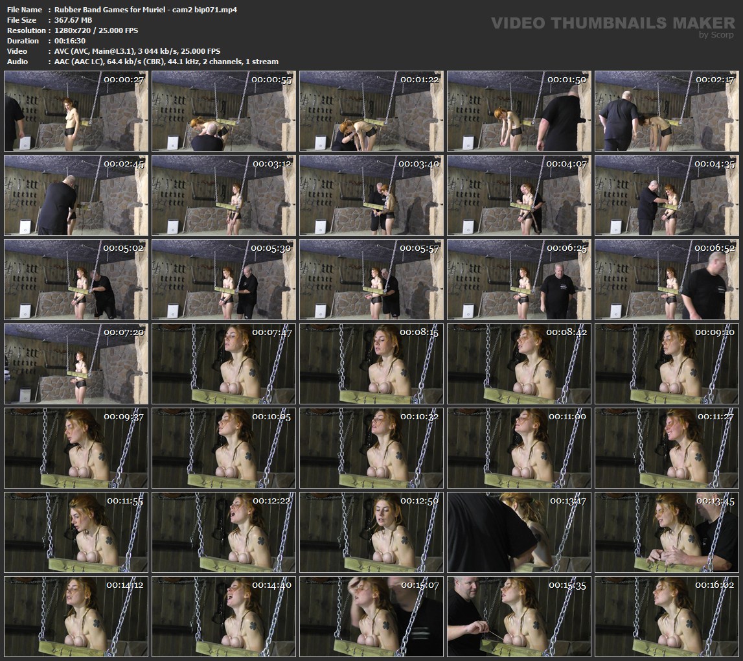The height and width of the screenshot is (661, 743).
Task: Click the frame with timestamp 00:10:32
Action: click(372, 448)
